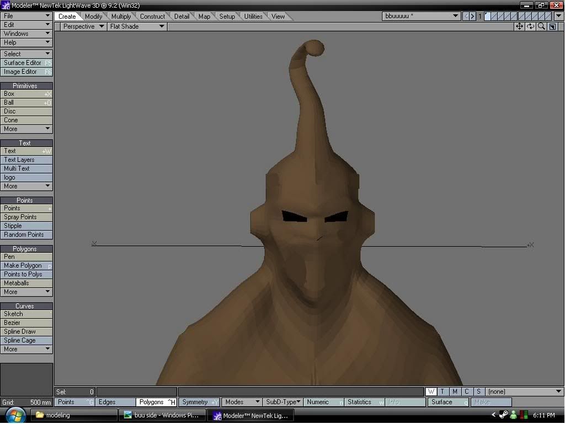Toggle the C color map mode
The image size is (565, 424).
pyautogui.click(x=467, y=391)
